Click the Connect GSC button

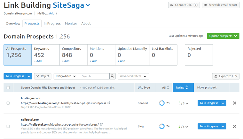click(x=184, y=5)
